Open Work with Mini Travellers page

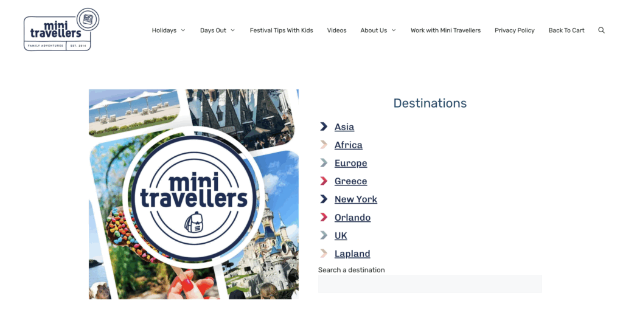click(x=445, y=30)
